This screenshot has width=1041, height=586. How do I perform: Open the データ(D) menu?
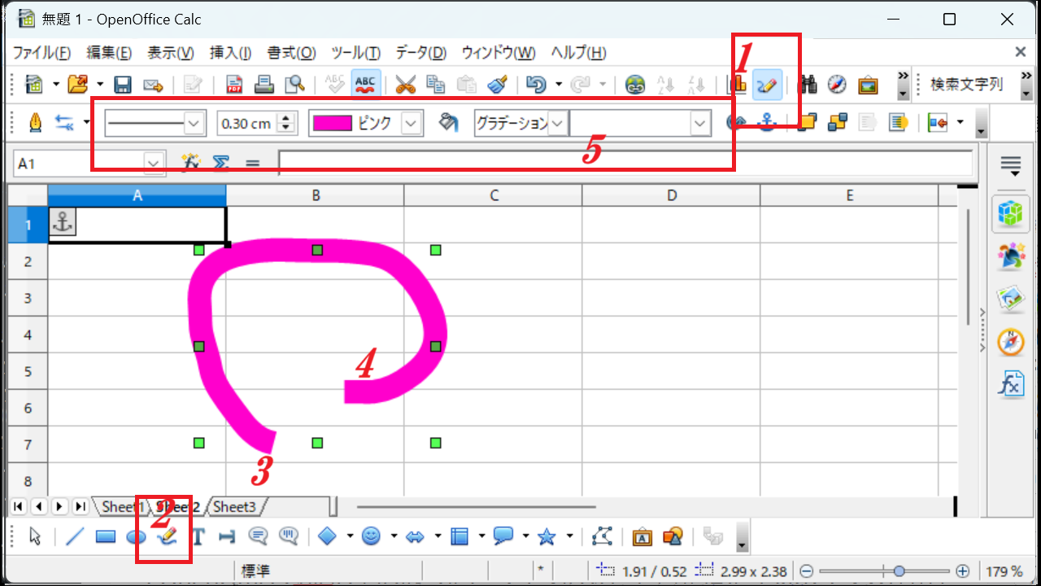421,53
